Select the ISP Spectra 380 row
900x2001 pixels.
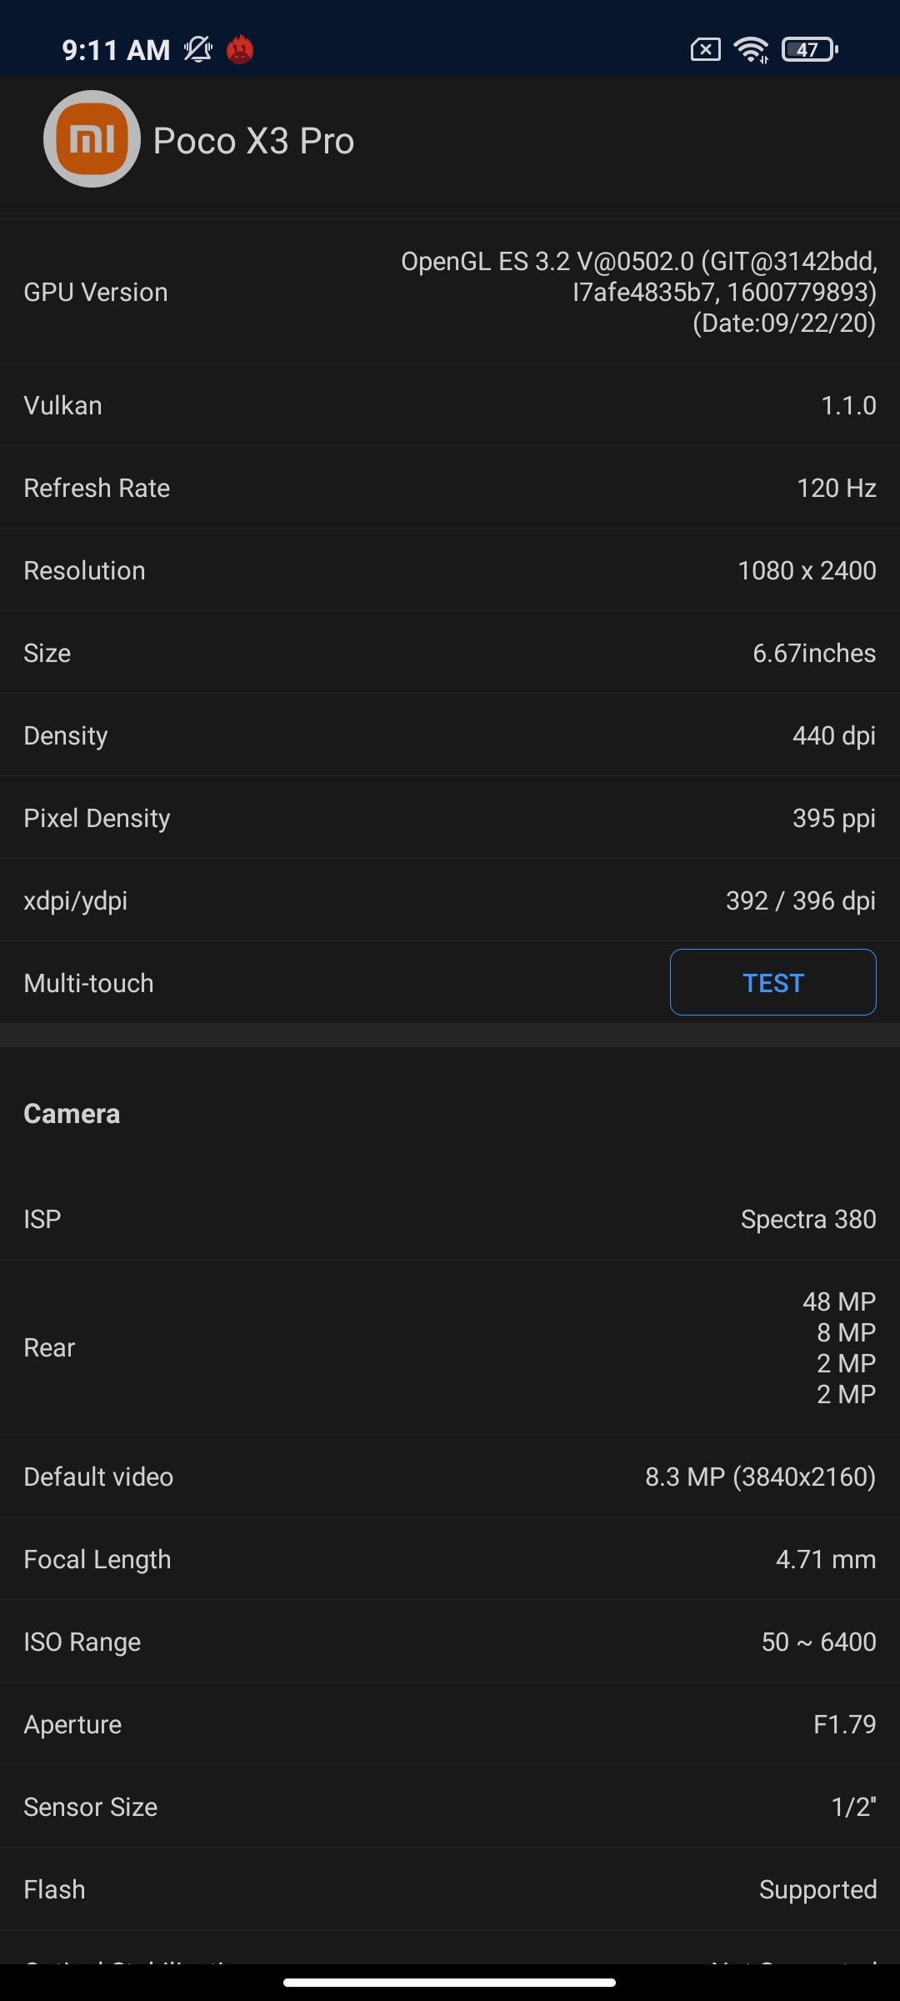click(x=450, y=1219)
